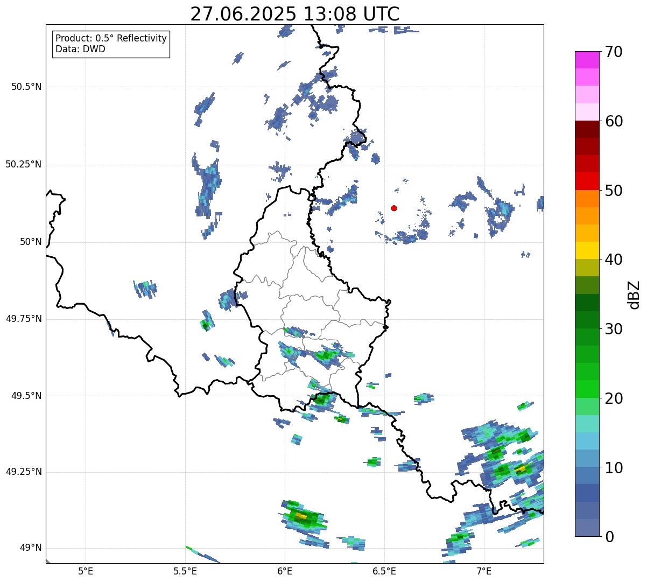Click the "Data: DWD" text
647x582 pixels.
(x=81, y=50)
